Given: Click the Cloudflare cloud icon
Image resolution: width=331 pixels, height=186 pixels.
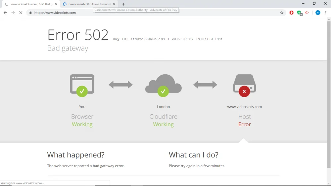Looking at the screenshot, I should tap(163, 86).
